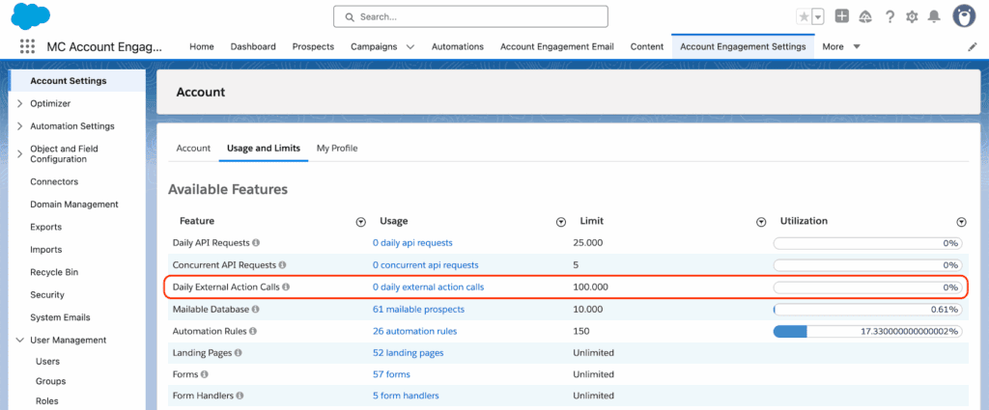Open the Notifications bell
The width and height of the screenshot is (989, 410).
click(x=934, y=17)
